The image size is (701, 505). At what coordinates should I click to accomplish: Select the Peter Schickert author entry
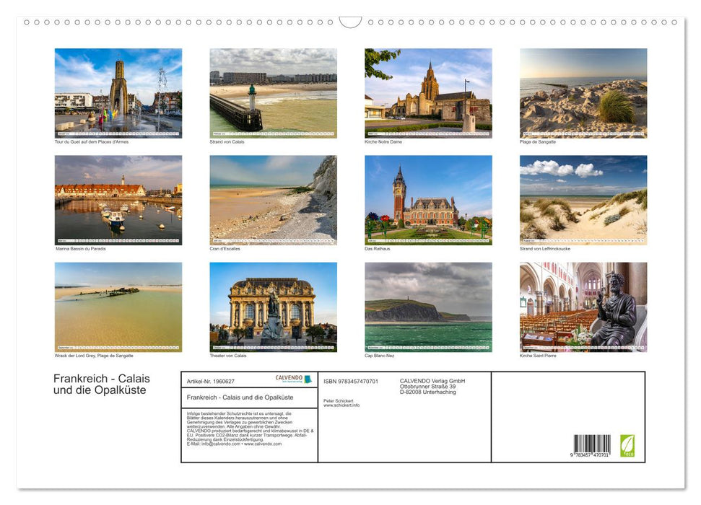[337, 401]
